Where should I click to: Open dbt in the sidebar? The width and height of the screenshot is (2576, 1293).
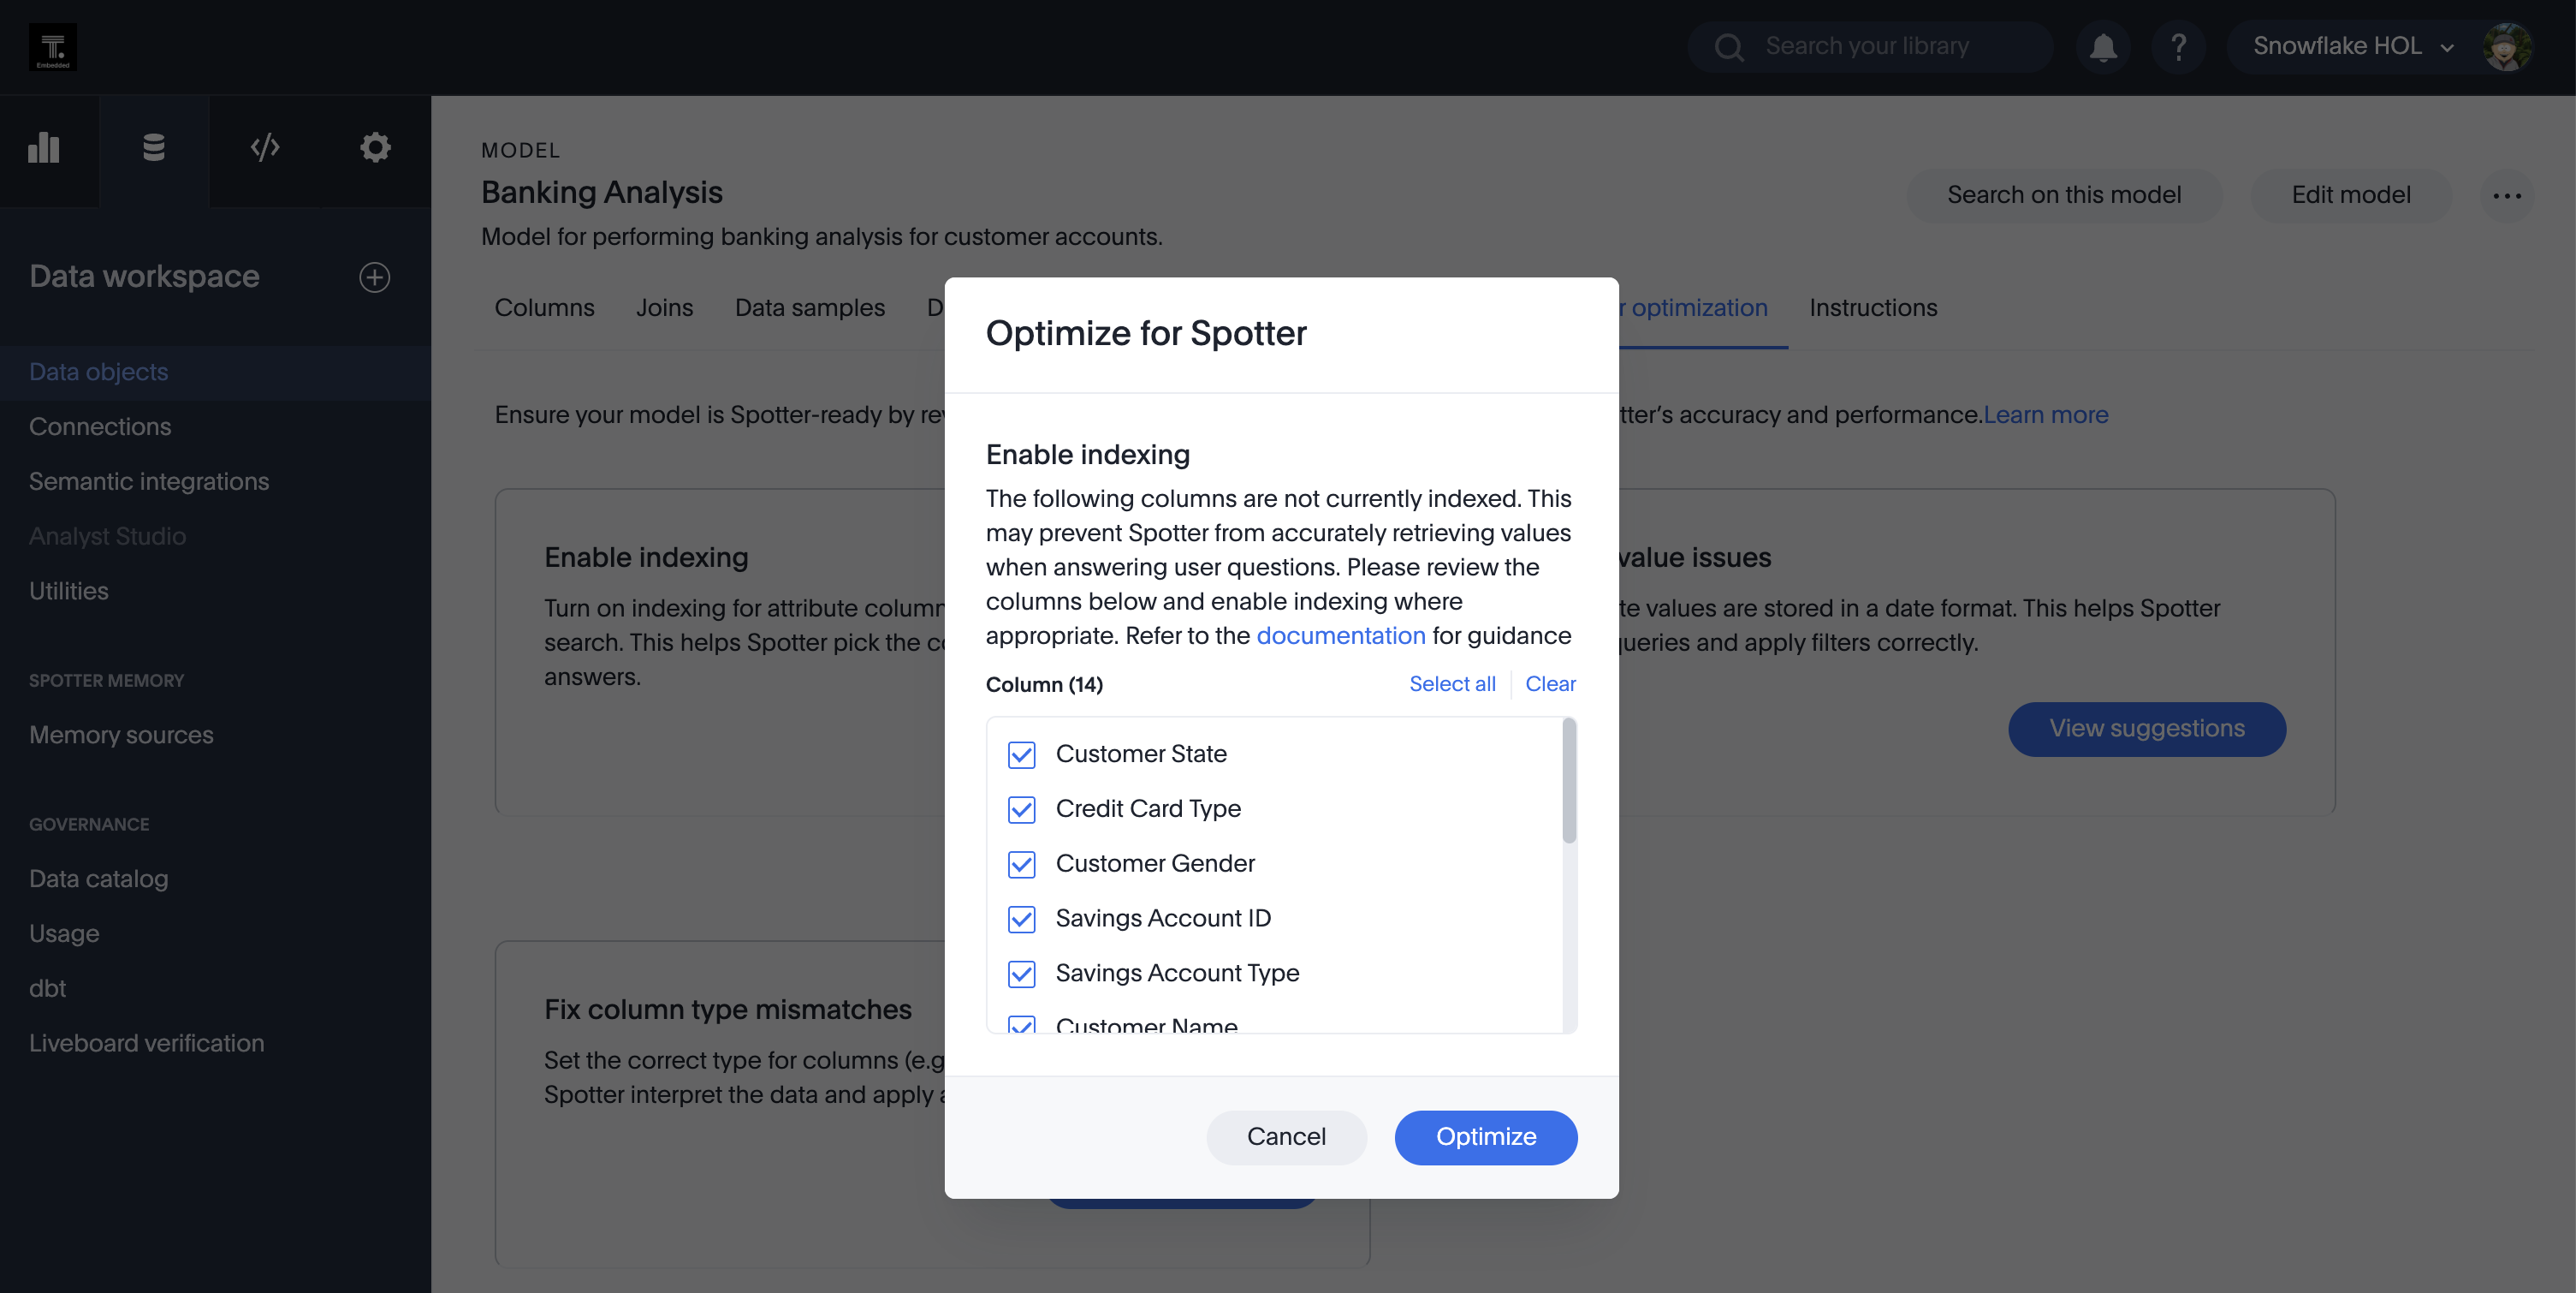(215, 989)
